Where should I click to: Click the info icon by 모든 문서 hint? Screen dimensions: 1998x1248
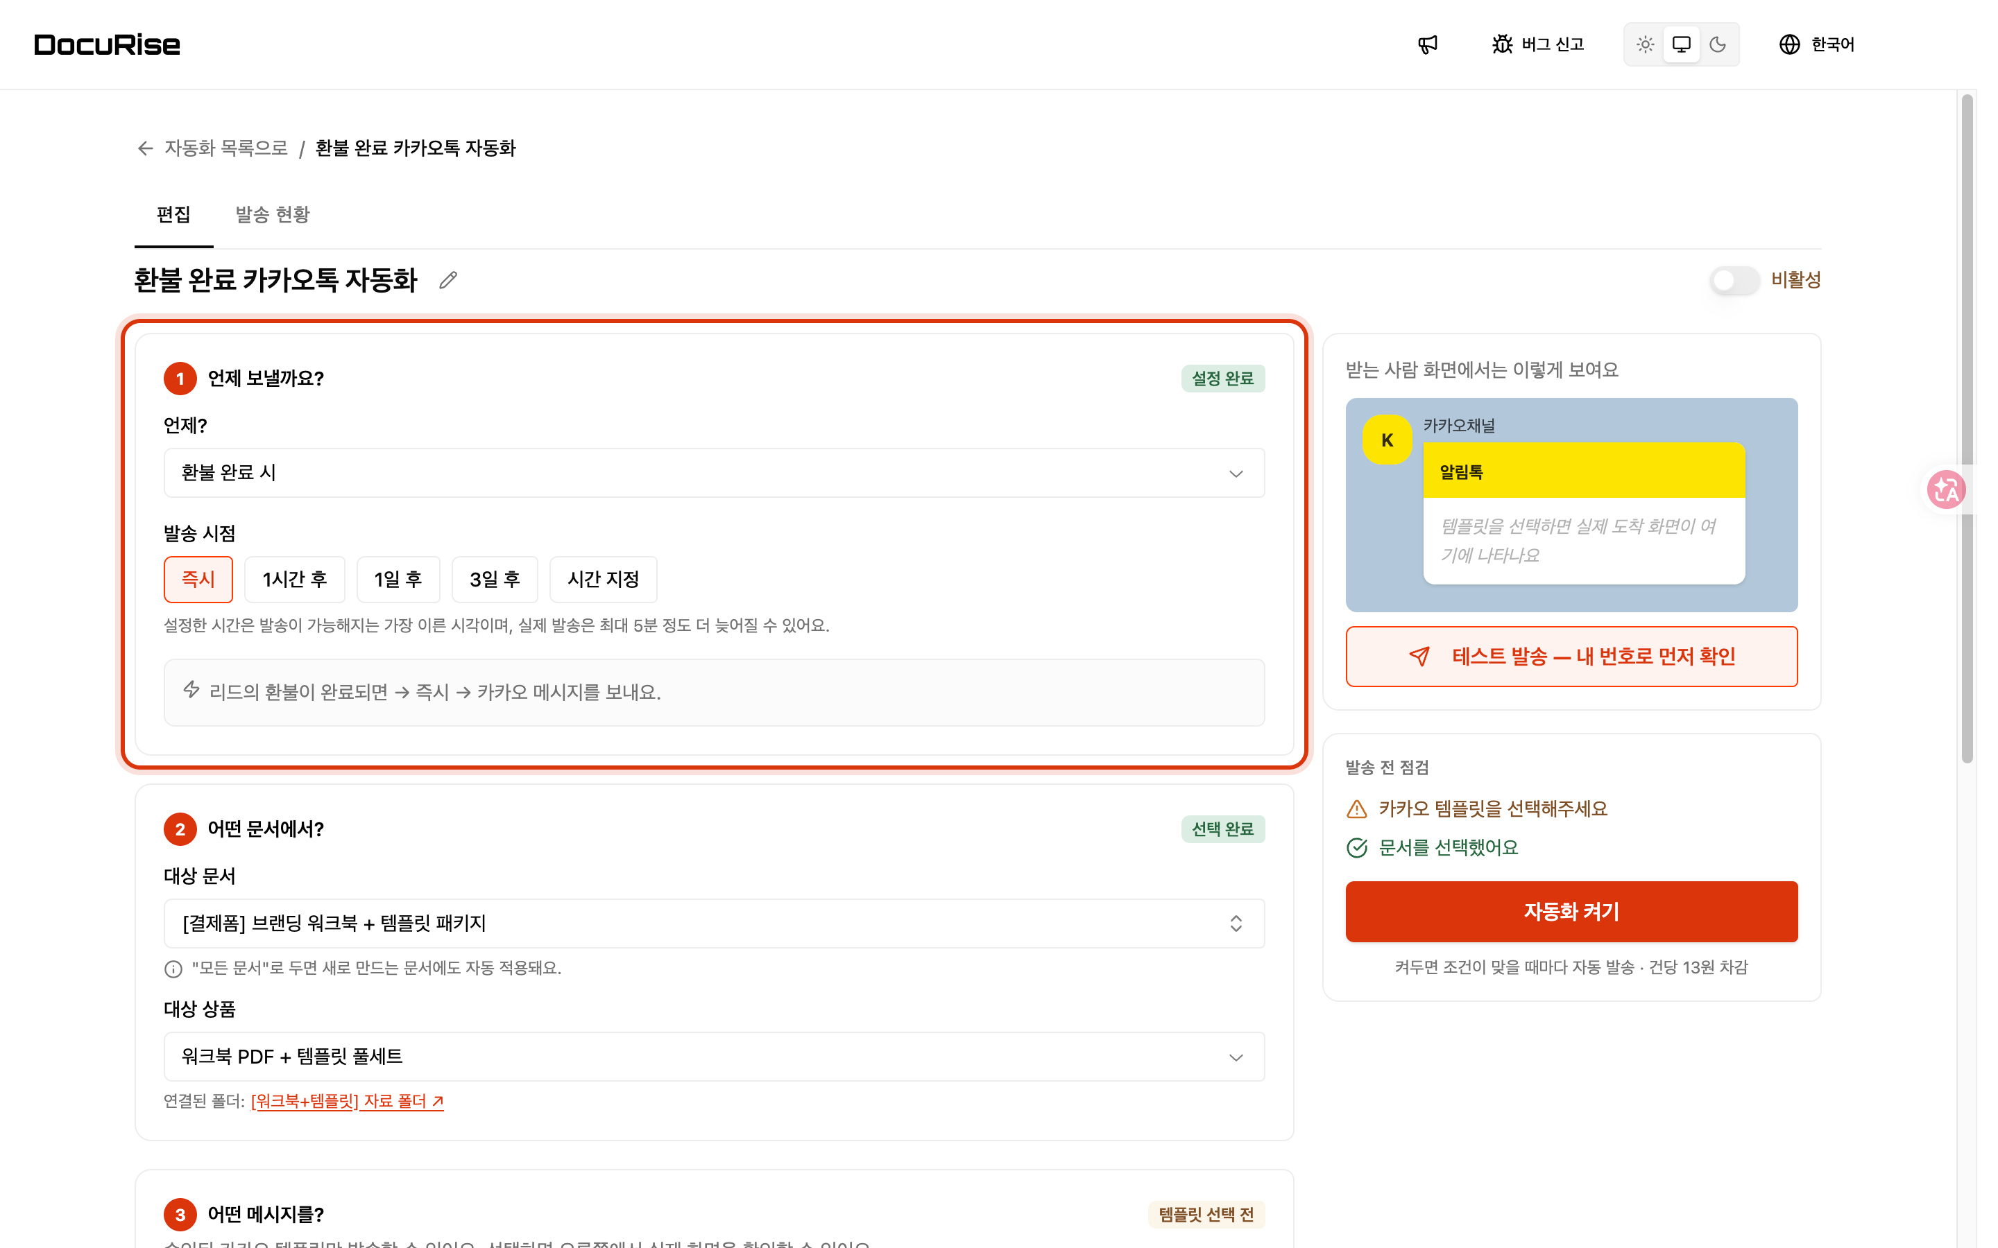click(173, 969)
